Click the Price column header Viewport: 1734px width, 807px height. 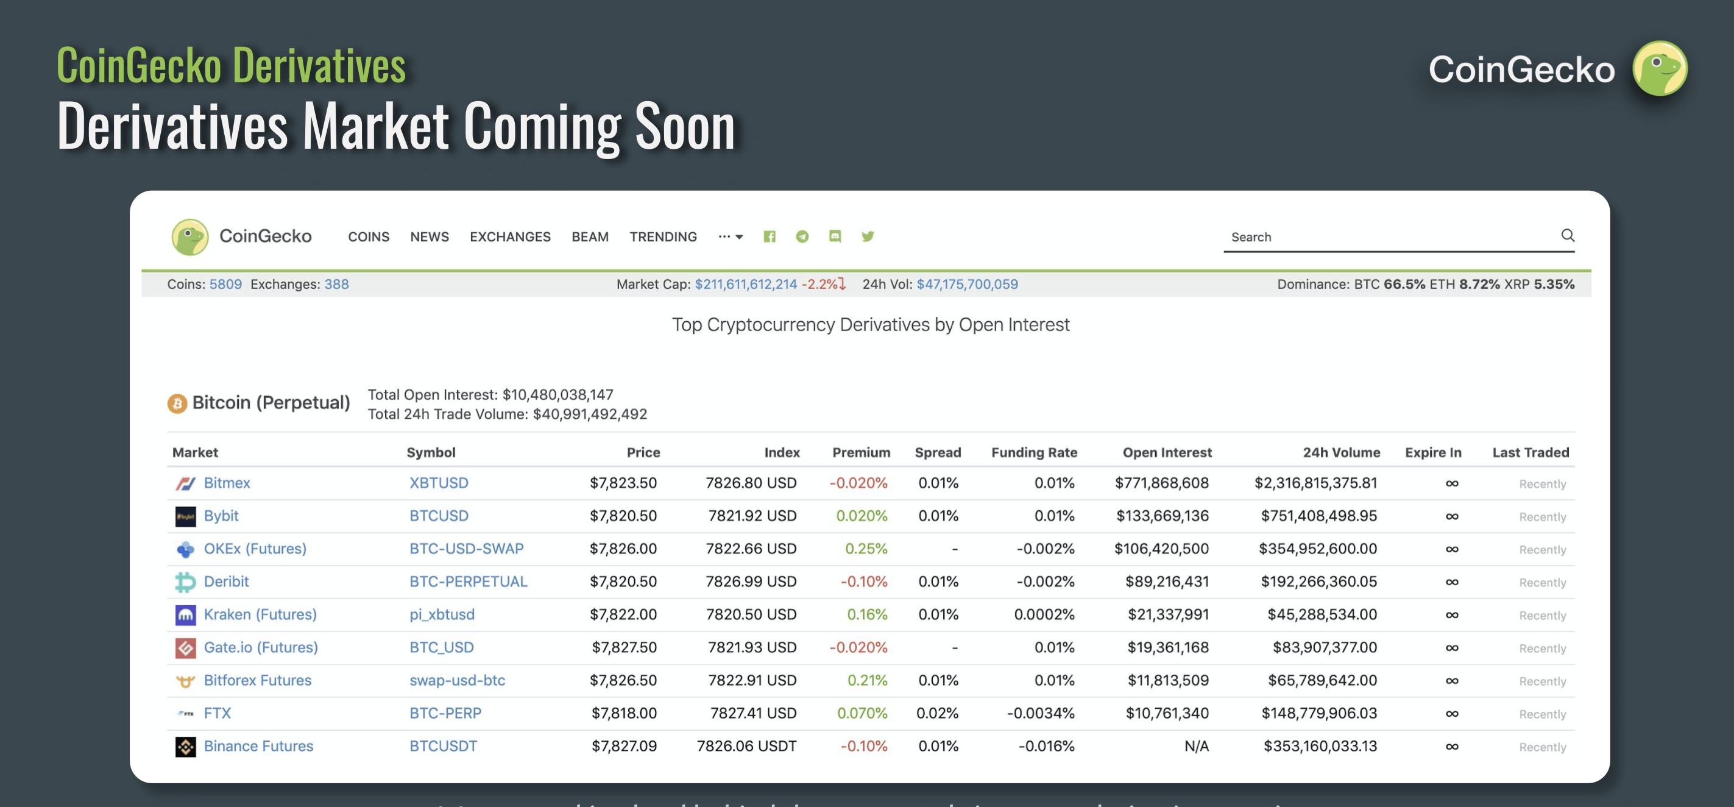643,453
